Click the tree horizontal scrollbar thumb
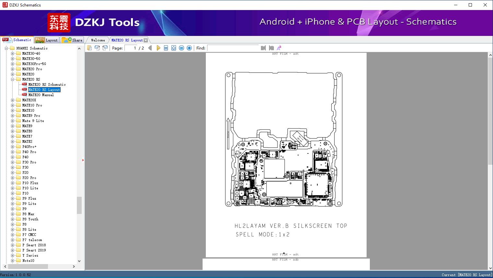The image size is (493, 278). [28, 266]
